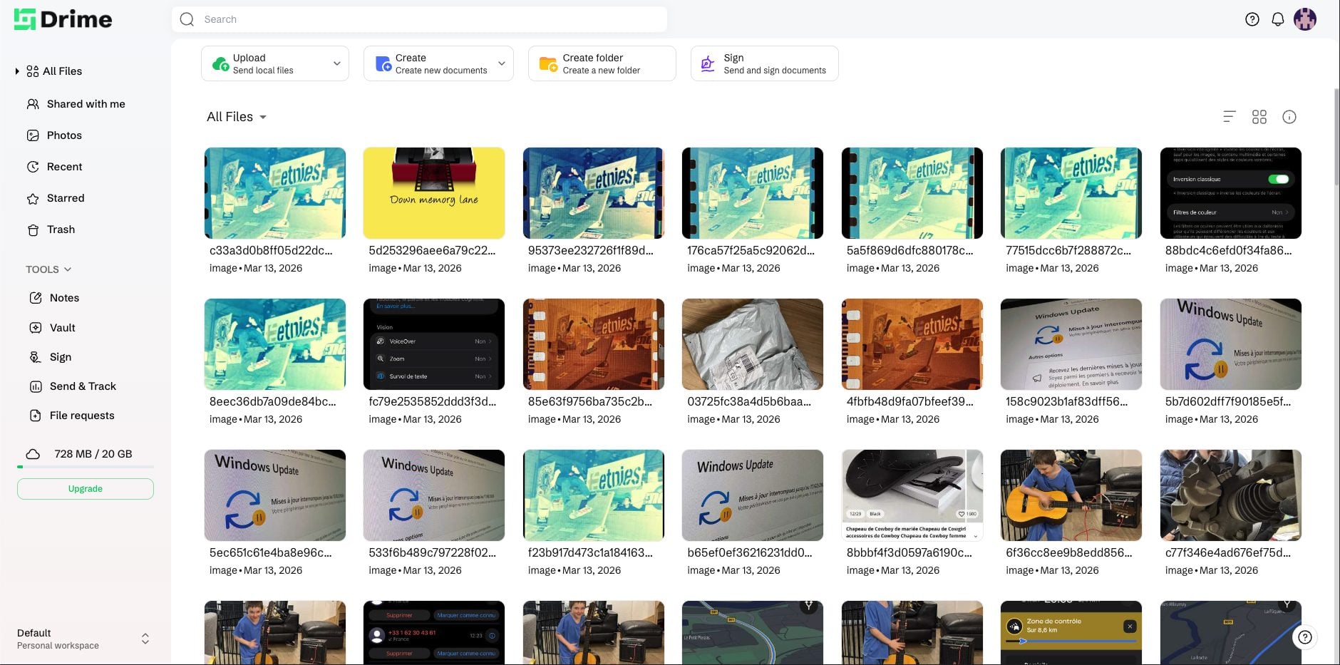The image size is (1340, 665).
Task: Switch the Default personal workspace selector
Action: pyautogui.click(x=145, y=639)
